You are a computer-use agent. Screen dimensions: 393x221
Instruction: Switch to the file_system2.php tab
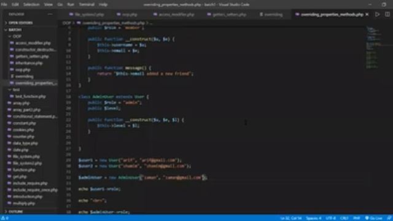pyautogui.click(x=87, y=15)
